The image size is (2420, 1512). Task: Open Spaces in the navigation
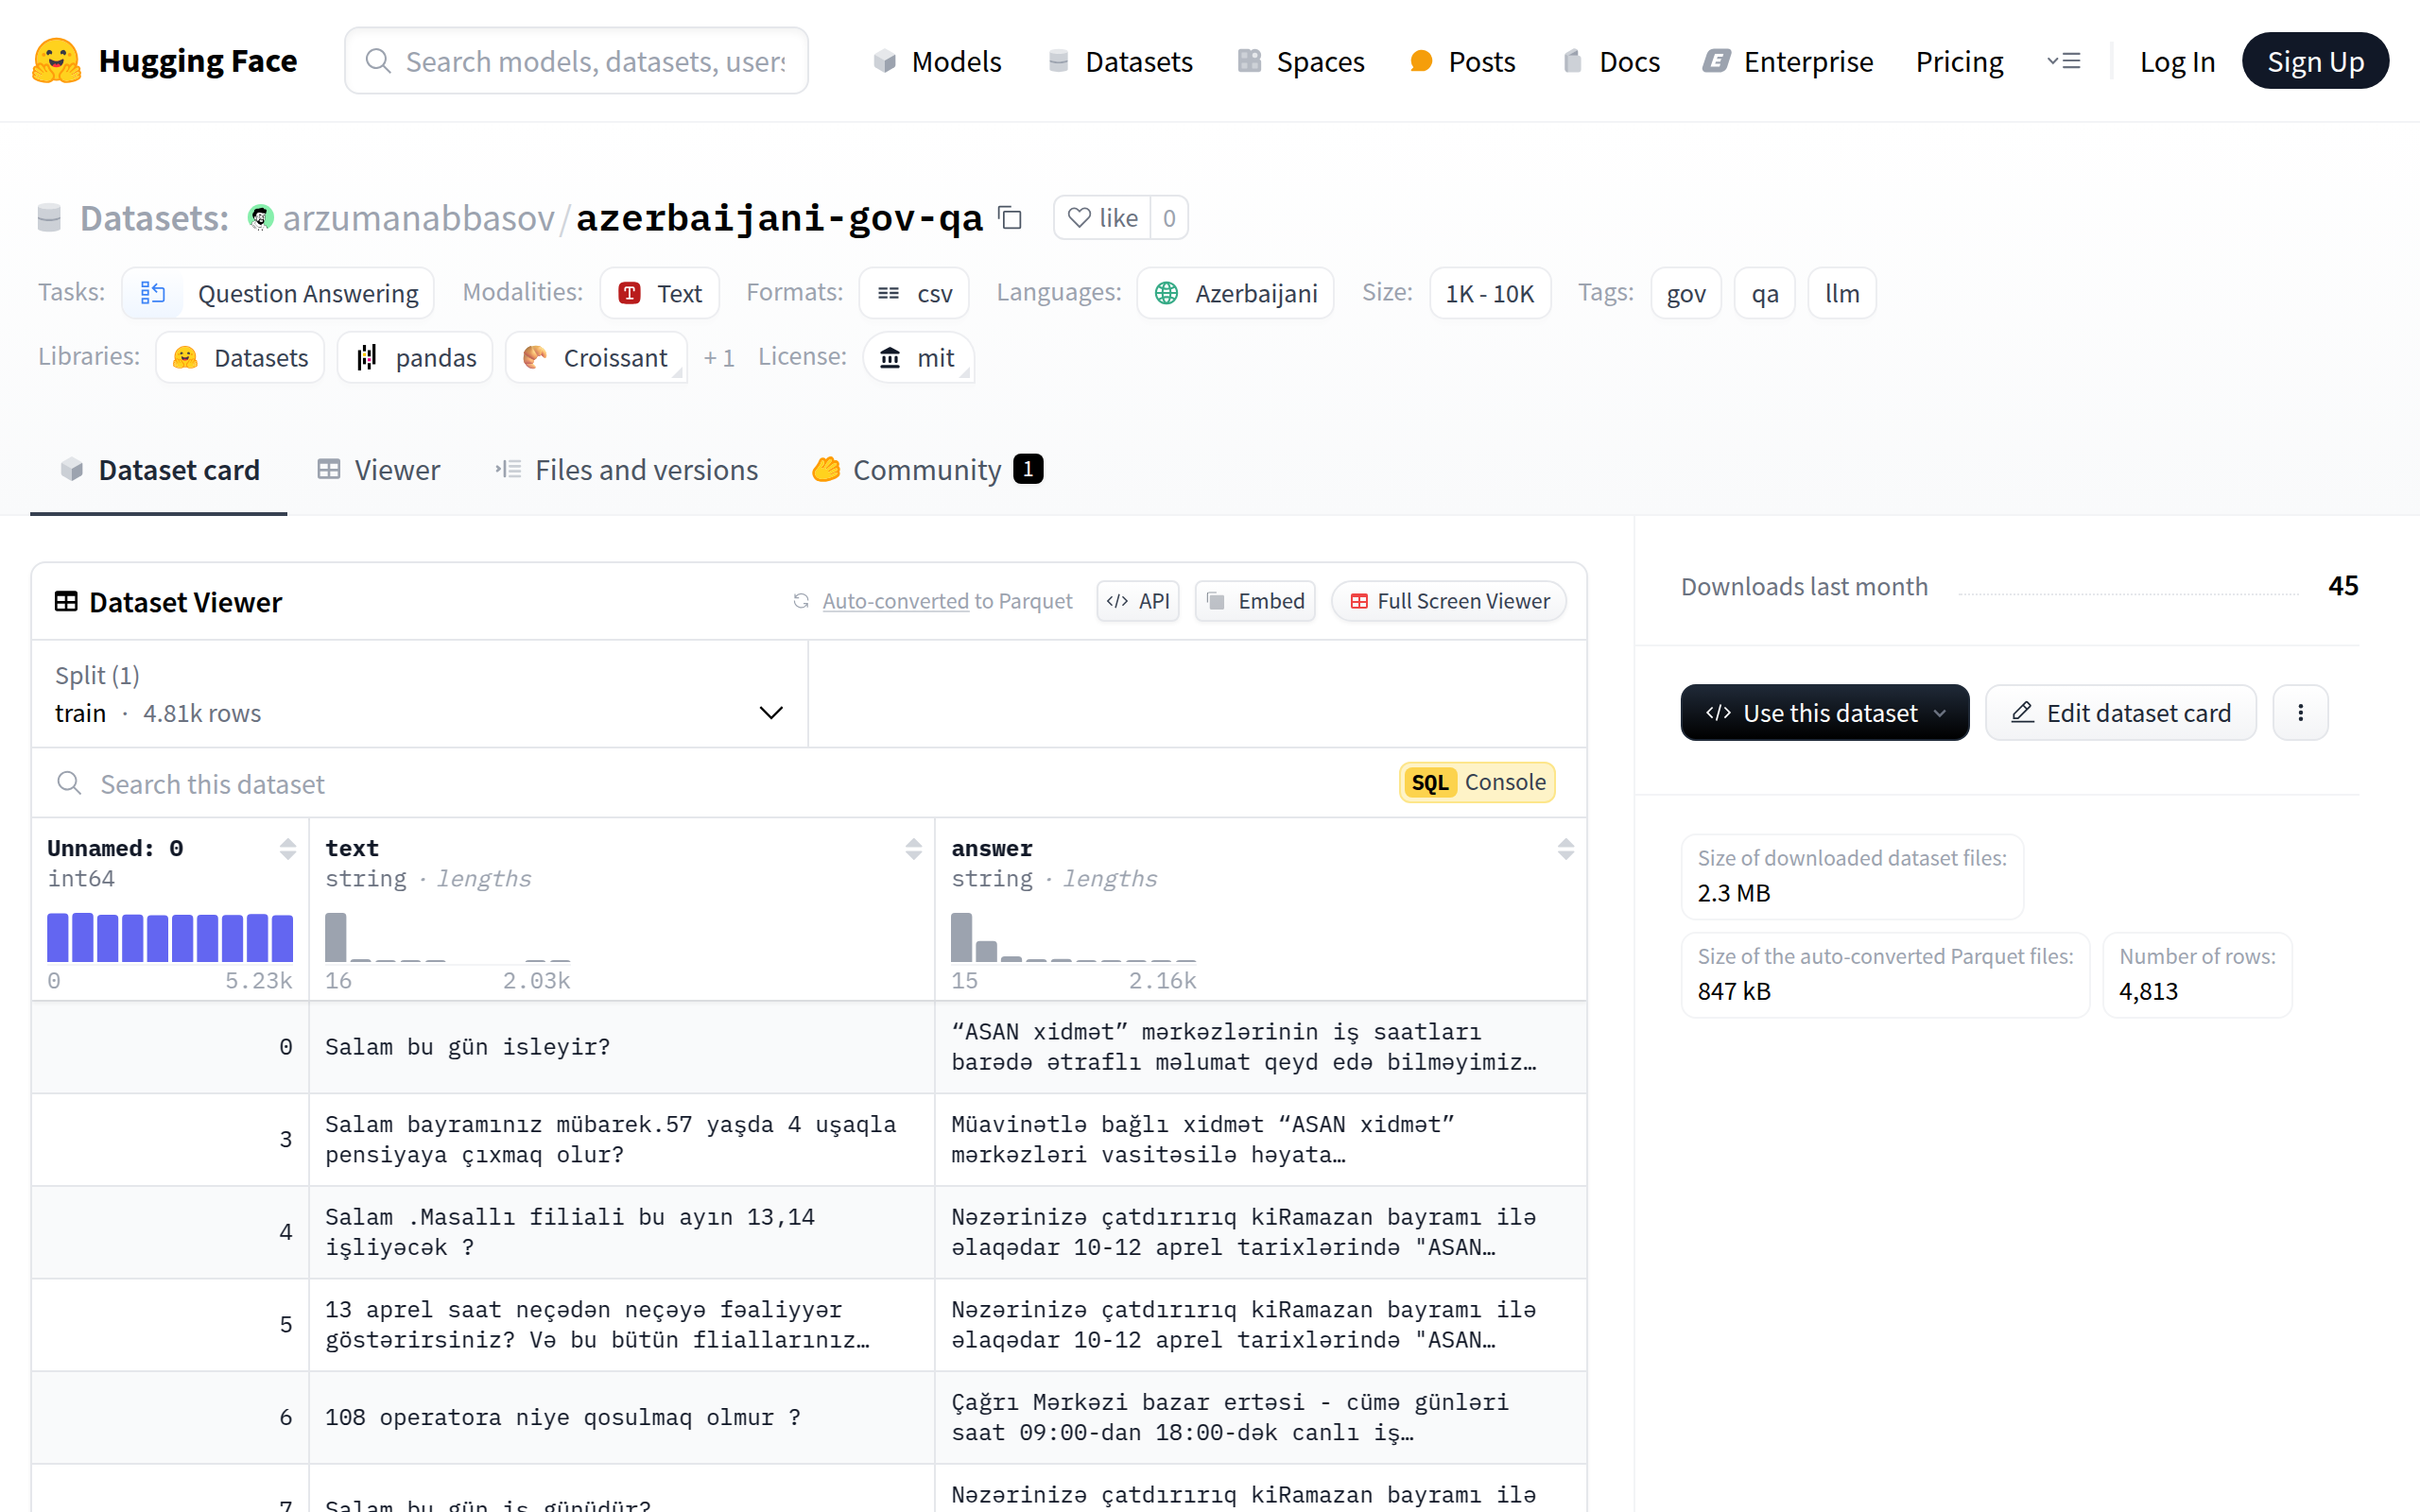point(1300,61)
